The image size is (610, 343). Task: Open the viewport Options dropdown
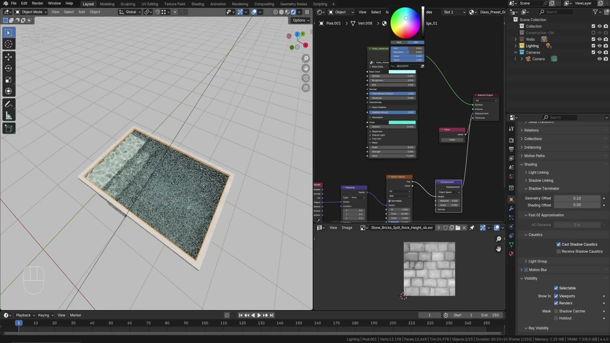(301, 20)
